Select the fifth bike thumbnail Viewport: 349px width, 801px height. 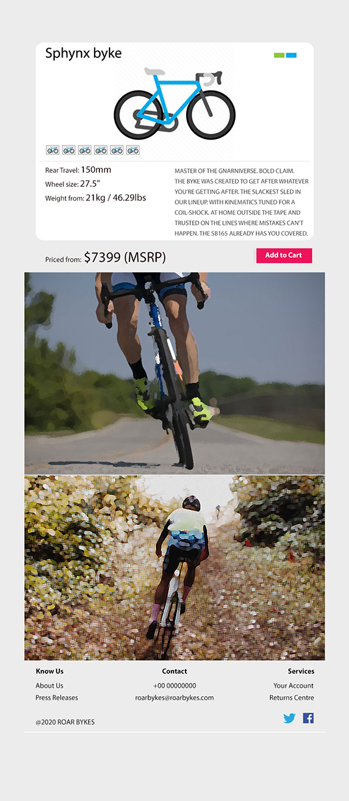tap(117, 150)
